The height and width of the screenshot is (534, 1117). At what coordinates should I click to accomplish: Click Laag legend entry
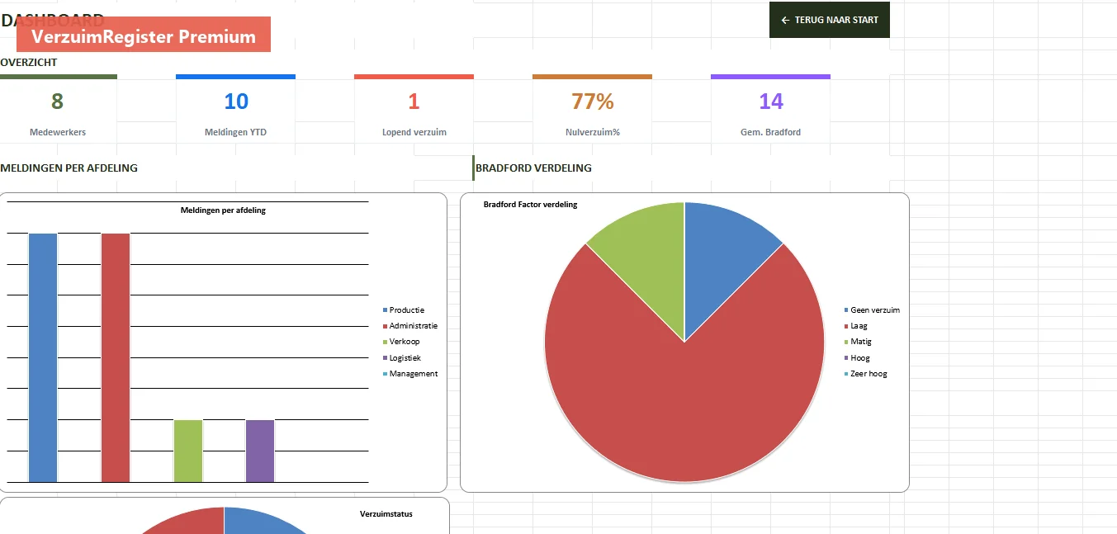[855, 325]
